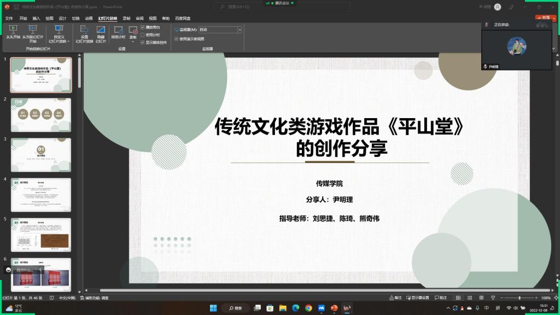This screenshot has width=560, height=315.
Task: Expand 自定义幻灯片放映 dropdown
Action: click(x=59, y=34)
